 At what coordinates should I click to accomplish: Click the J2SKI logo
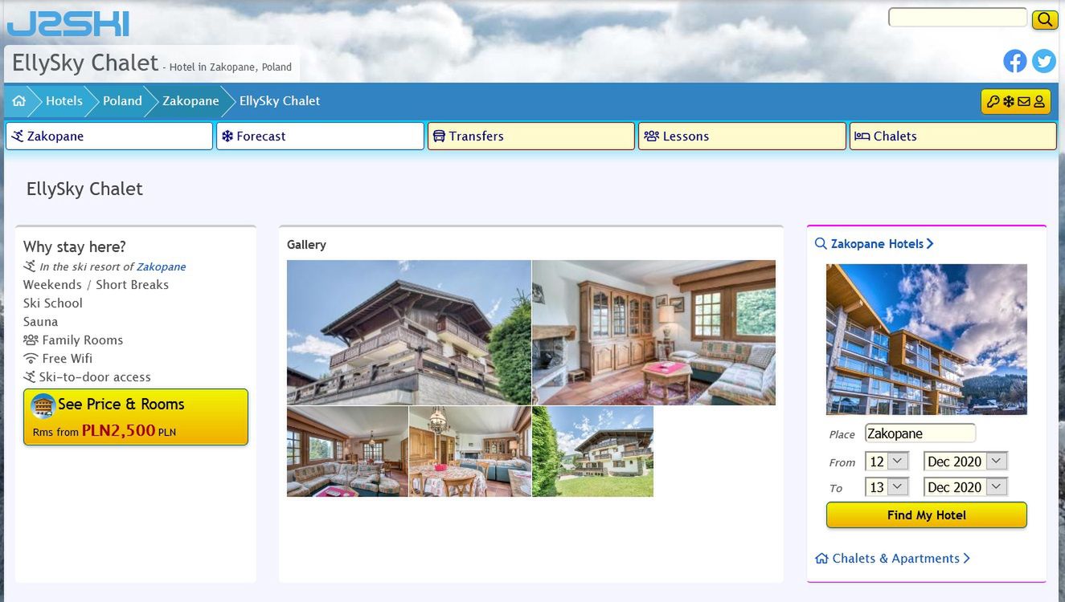68,24
